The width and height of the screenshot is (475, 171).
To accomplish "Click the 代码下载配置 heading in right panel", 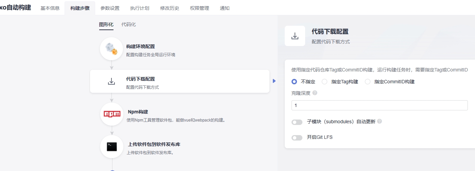I will 330,31.
